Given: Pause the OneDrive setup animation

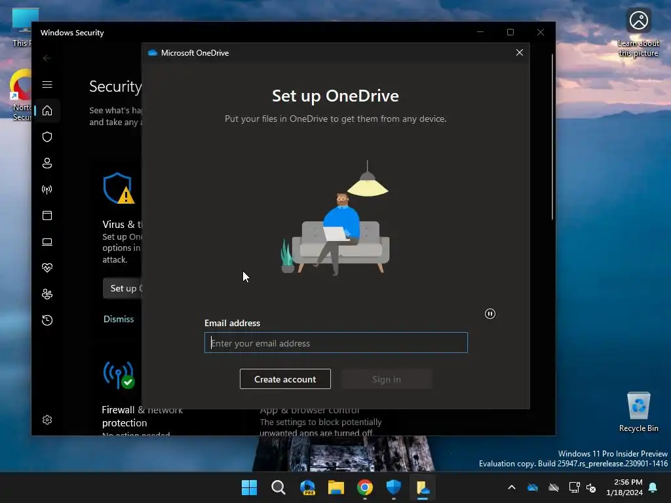Looking at the screenshot, I should point(490,314).
